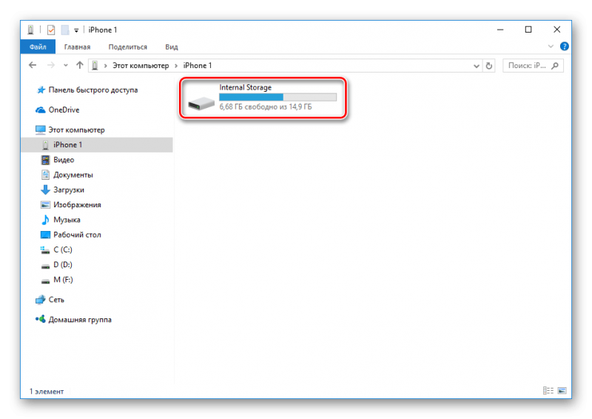Click iPhone 1 breadcrumb in the address bar
This screenshot has width=592, height=419.
tap(198, 66)
